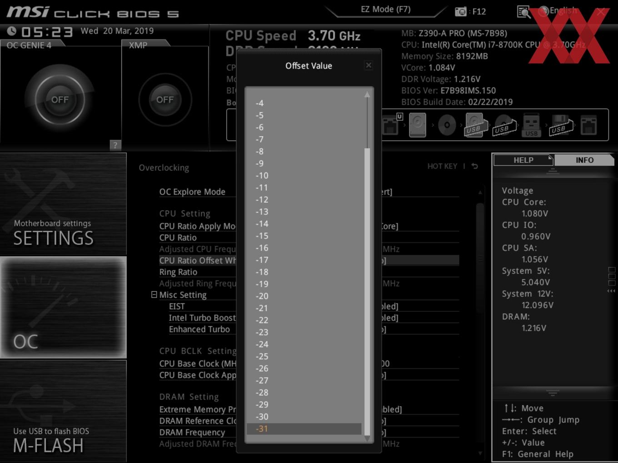Open the OC overclocking section
The width and height of the screenshot is (618, 463).
63,308
